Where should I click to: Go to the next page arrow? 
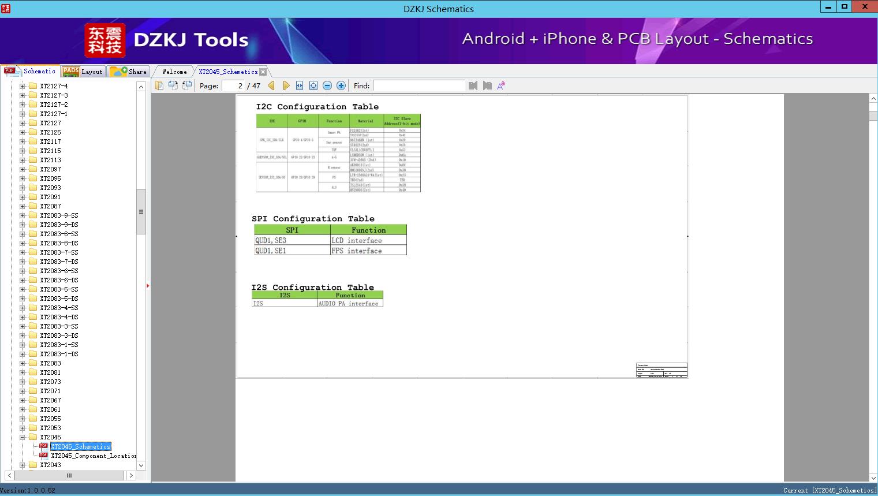tap(286, 85)
